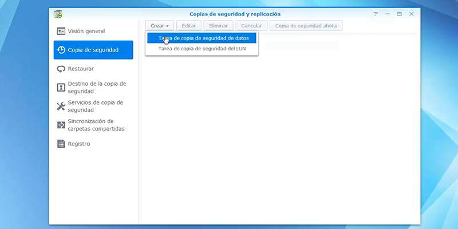
Task: Open help with the question mark icon
Action: pyautogui.click(x=376, y=14)
